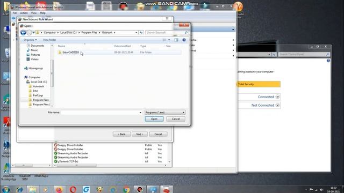Open the Organize menu
Viewport: 344px width, 193px height.
[30, 40]
